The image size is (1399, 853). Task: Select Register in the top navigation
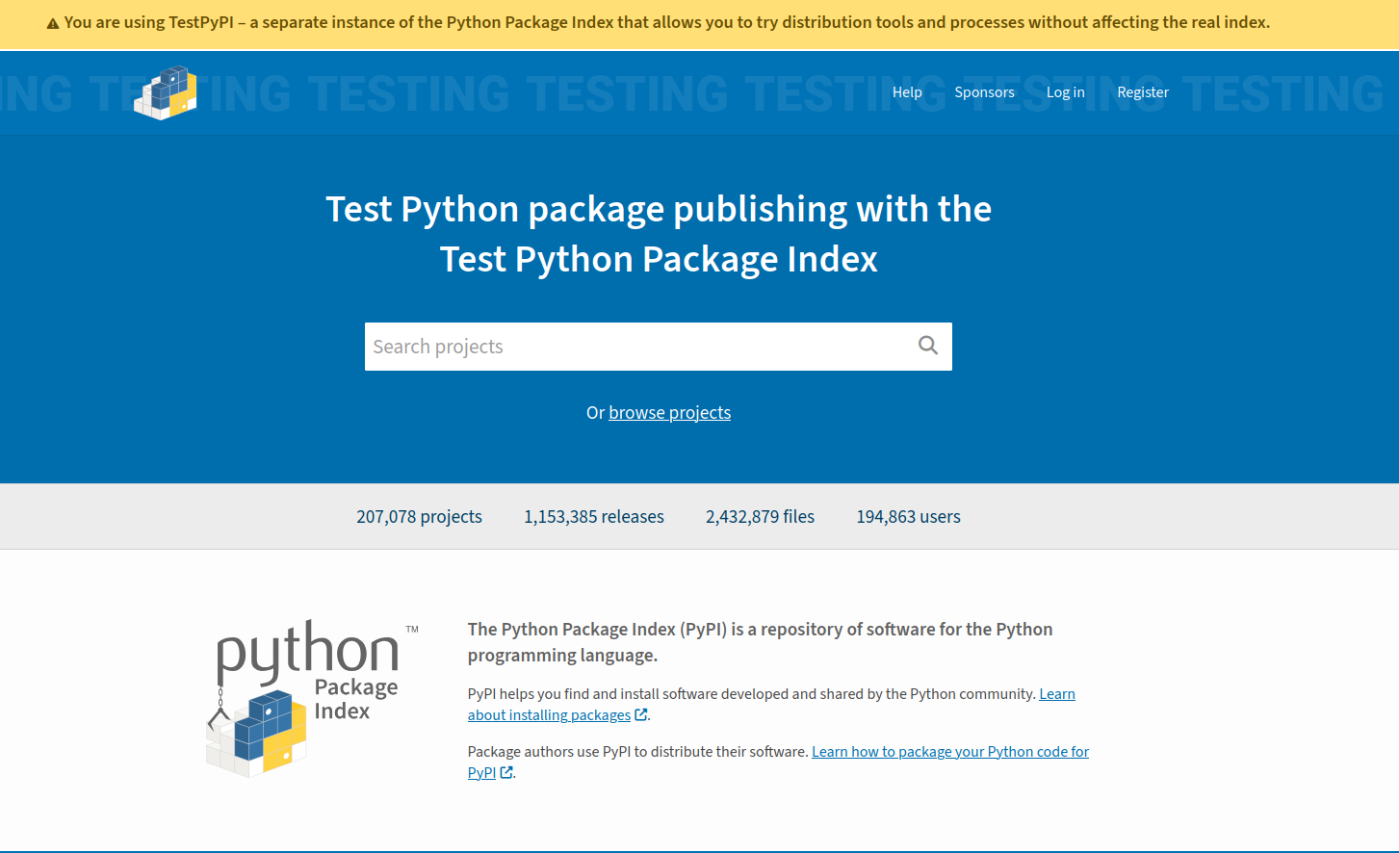[x=1142, y=92]
